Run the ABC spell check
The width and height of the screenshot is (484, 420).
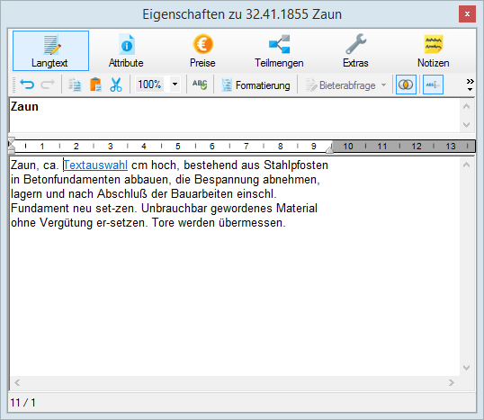(200, 85)
